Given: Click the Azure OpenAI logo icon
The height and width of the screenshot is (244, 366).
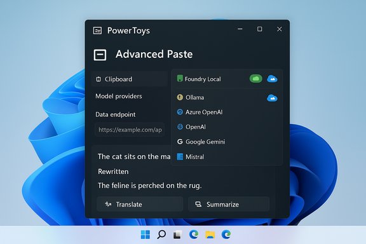Looking at the screenshot, I should [x=180, y=112].
